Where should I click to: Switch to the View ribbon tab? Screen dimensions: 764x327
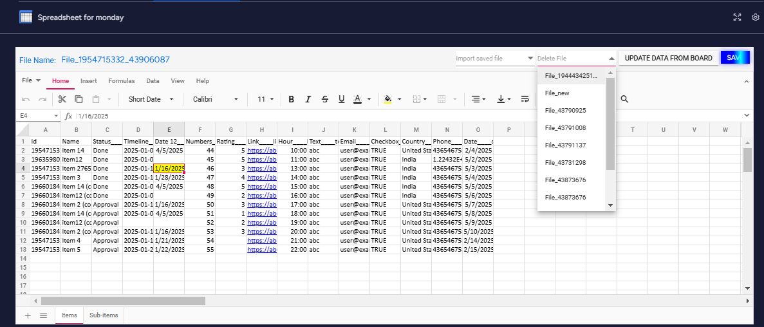(x=178, y=81)
